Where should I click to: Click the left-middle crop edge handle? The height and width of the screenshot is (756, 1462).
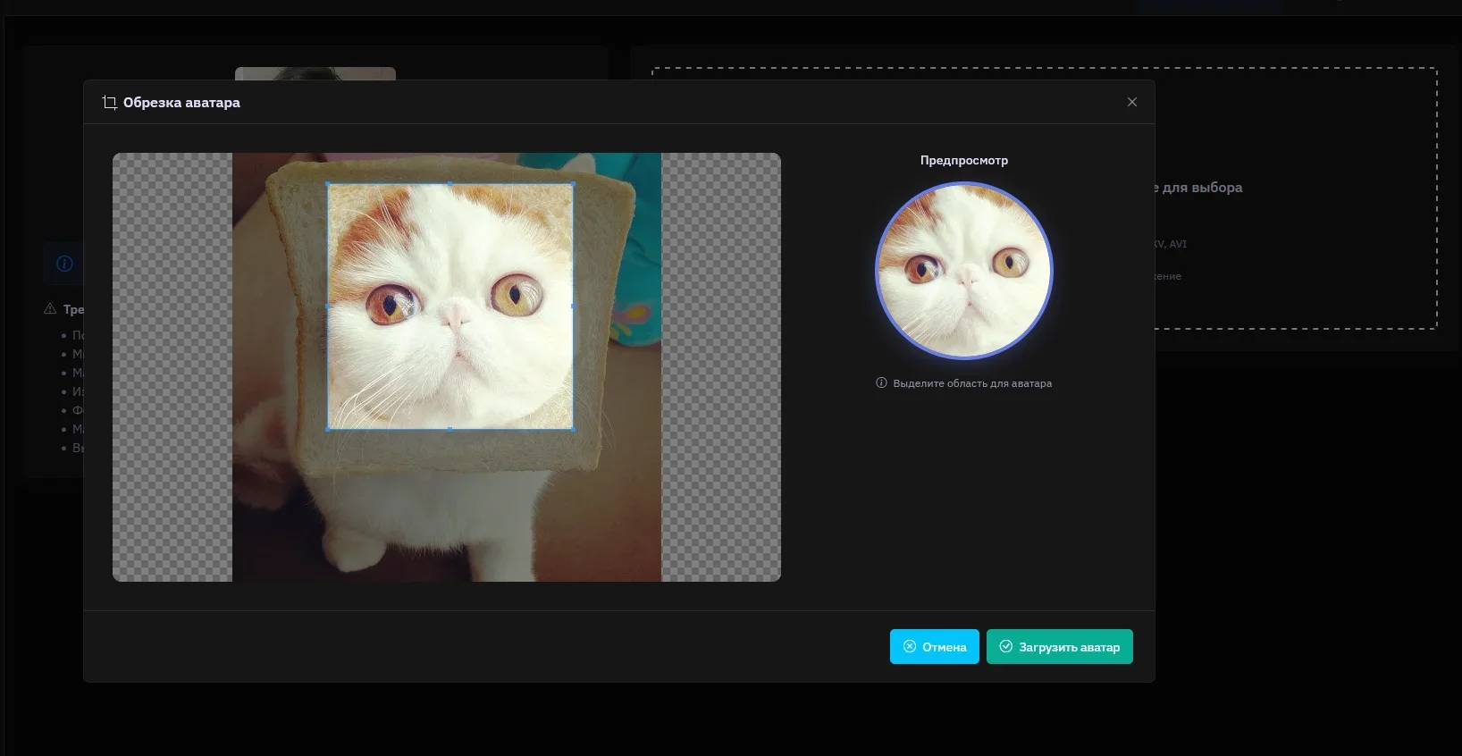328,307
